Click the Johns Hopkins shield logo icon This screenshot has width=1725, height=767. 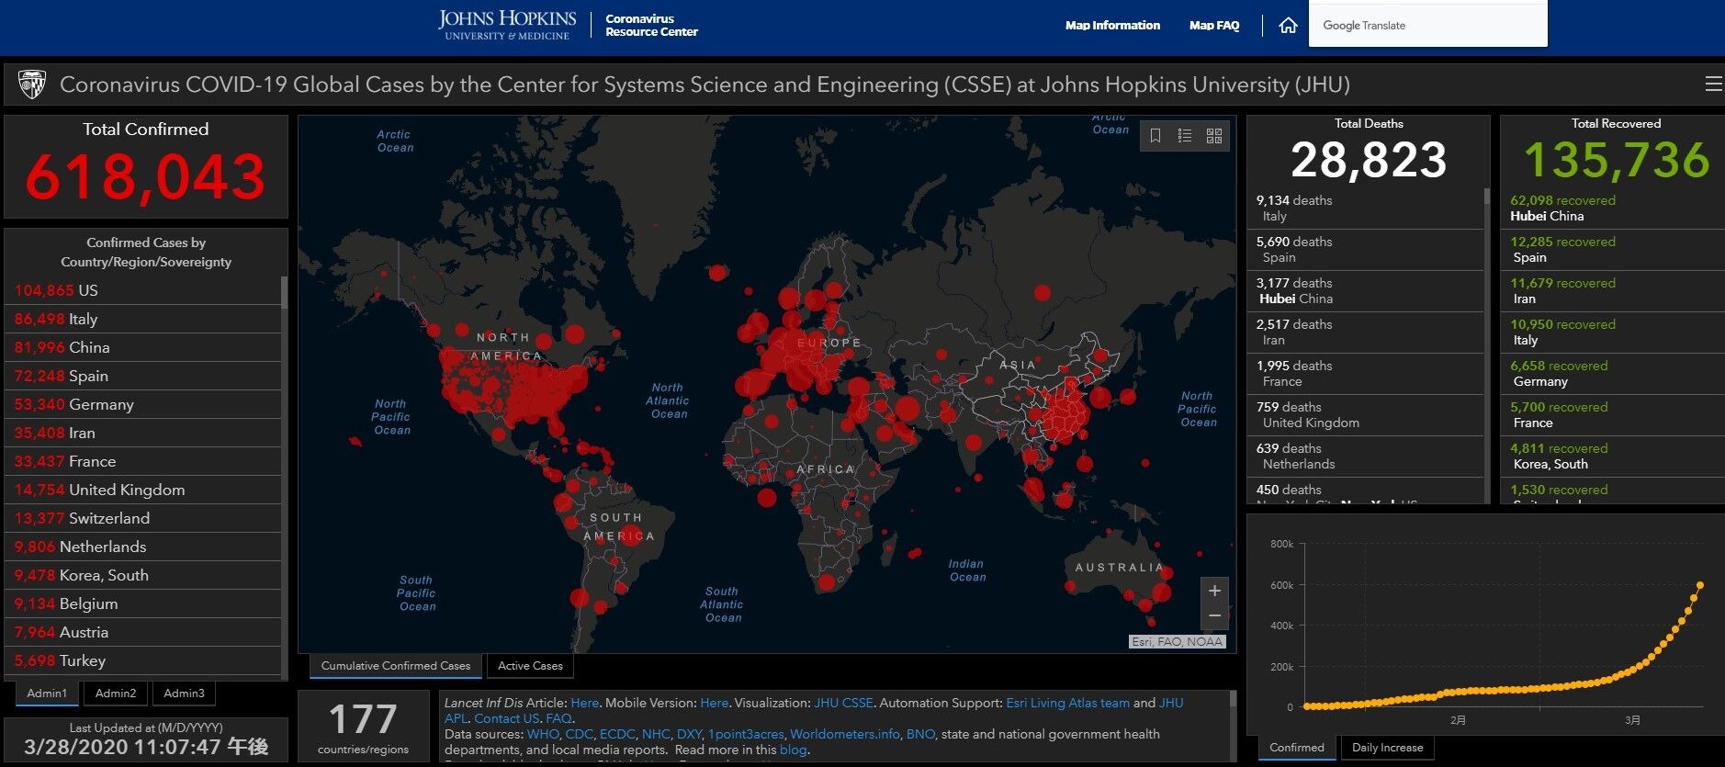click(x=32, y=85)
